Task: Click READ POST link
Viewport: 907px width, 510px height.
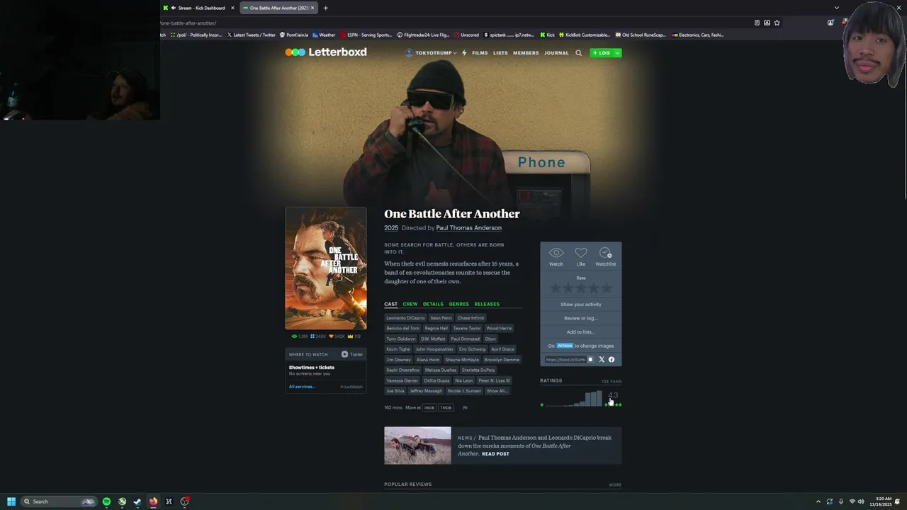Action: [495, 454]
